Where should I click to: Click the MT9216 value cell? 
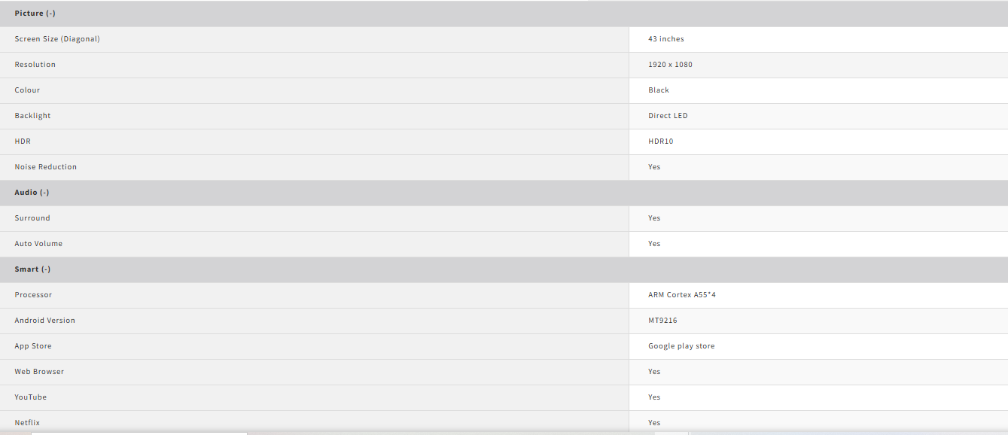click(662, 321)
